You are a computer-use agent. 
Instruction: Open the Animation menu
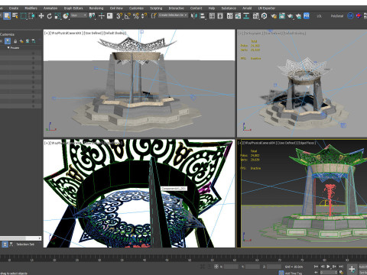pyautogui.click(x=50, y=8)
